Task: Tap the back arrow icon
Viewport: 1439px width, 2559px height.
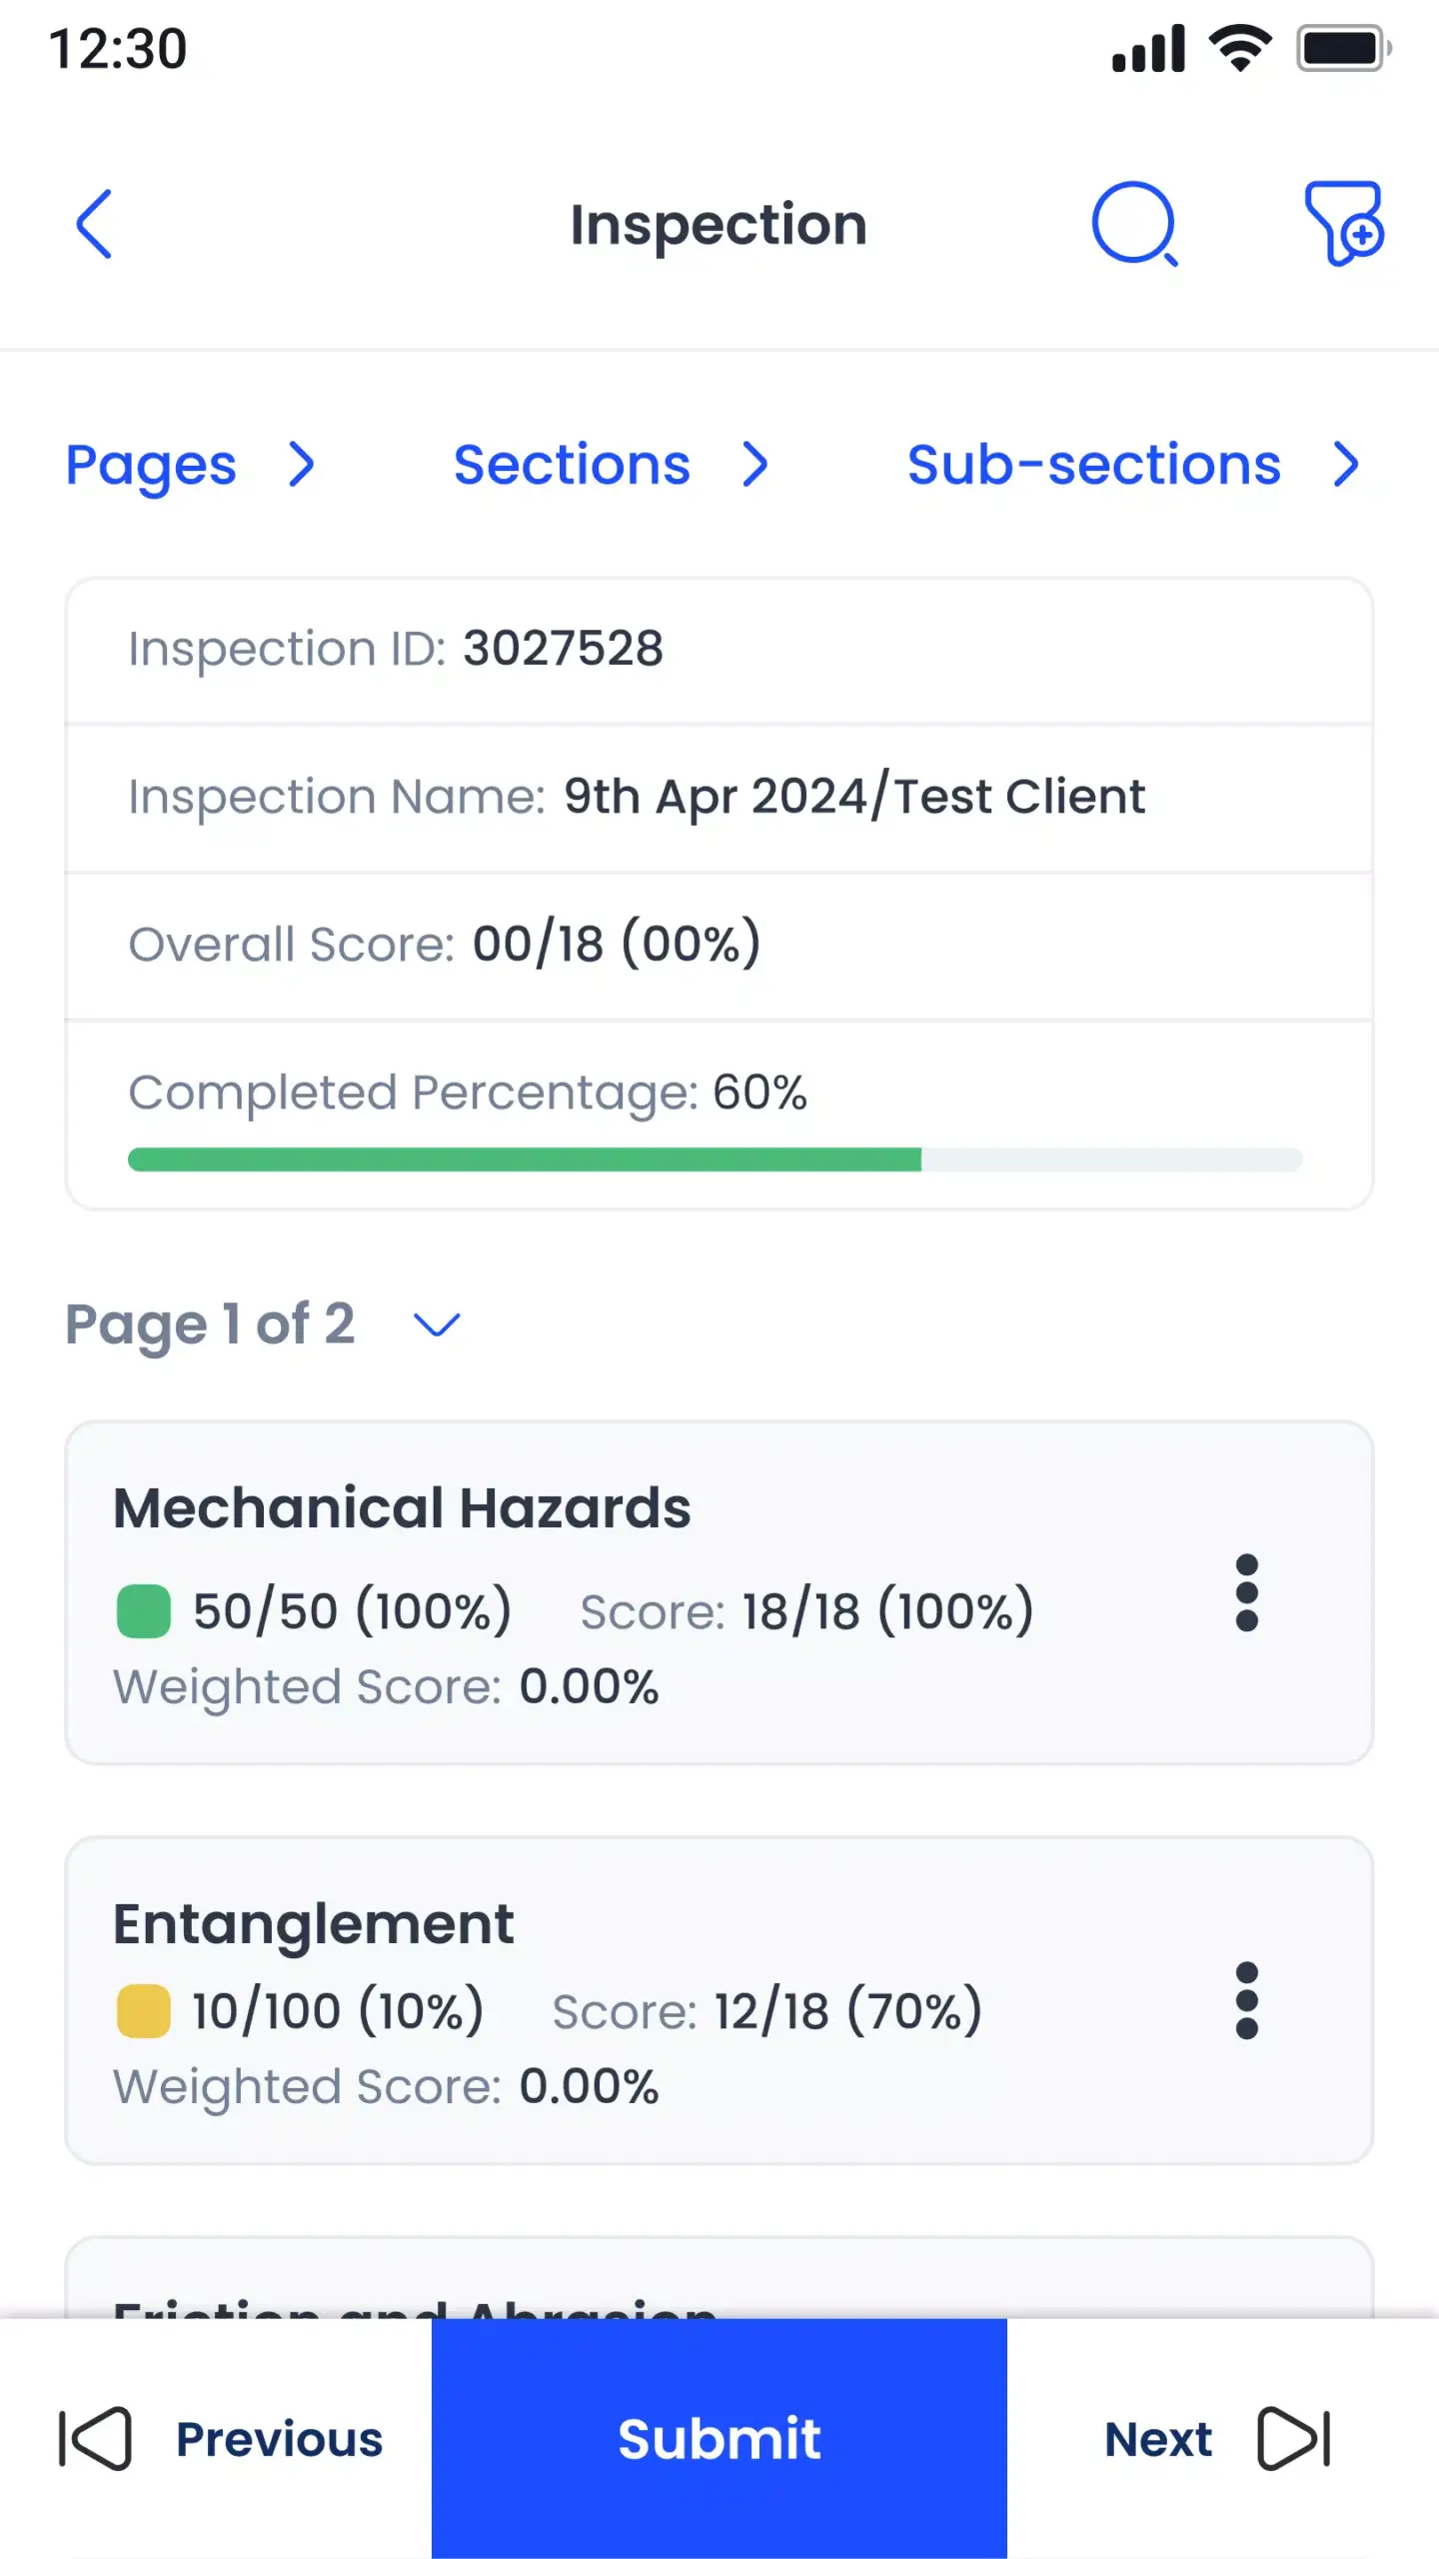Action: coord(94,224)
